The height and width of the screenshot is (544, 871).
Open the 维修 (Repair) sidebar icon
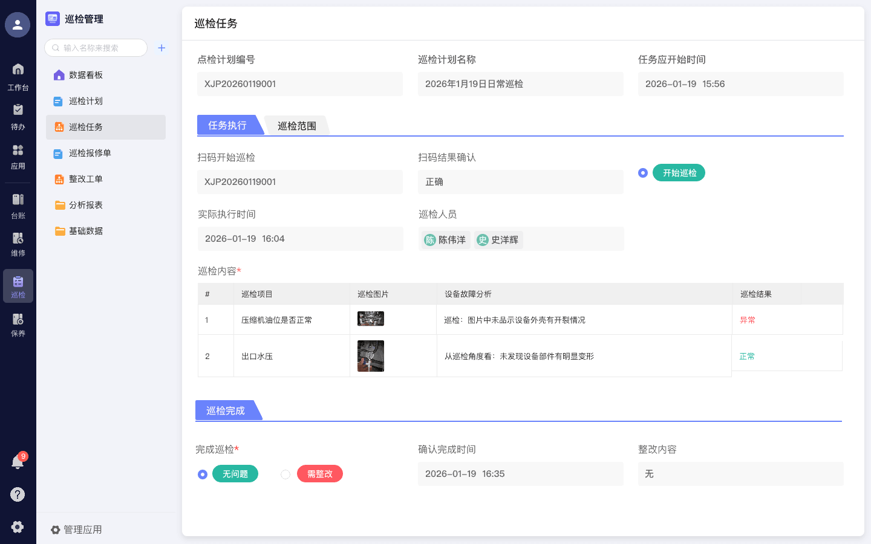tap(18, 242)
